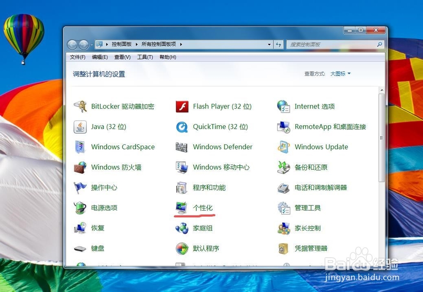Open Windows Defender
423x292 pixels.
click(x=222, y=147)
